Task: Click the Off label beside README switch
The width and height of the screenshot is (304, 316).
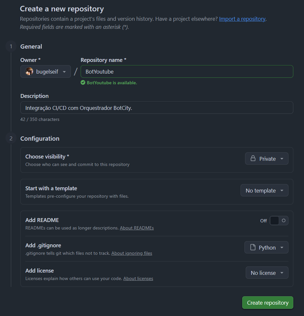Action: pyautogui.click(x=264, y=221)
